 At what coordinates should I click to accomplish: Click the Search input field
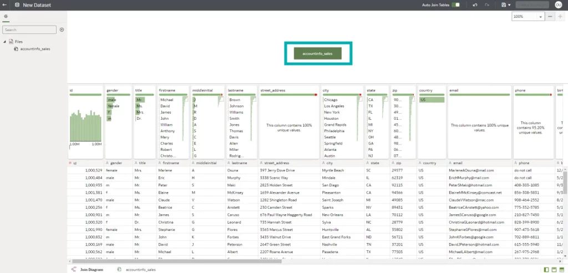pyautogui.click(x=29, y=30)
